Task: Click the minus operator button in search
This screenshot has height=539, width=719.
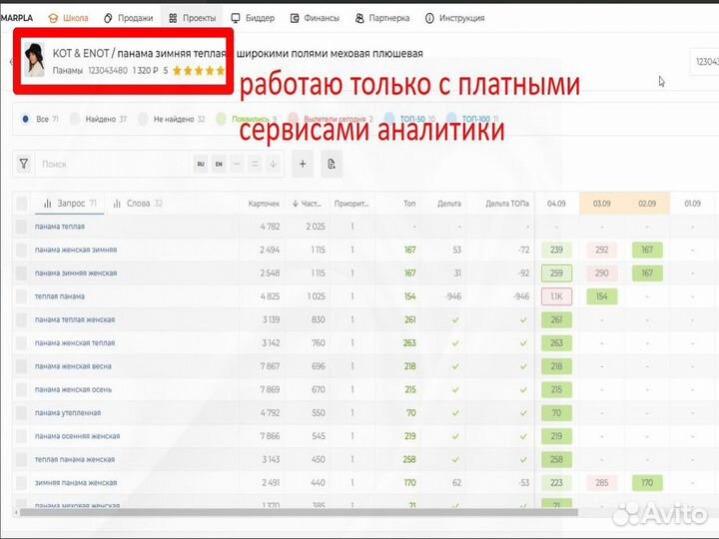Action: tap(237, 164)
